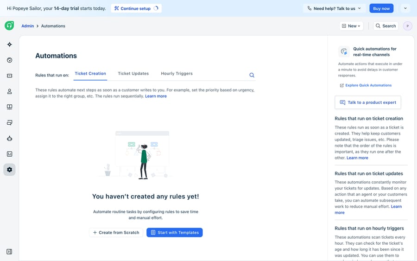The width and height of the screenshot is (417, 261).
Task: Open the Admin gear icon in sidebar
Action: pyautogui.click(x=10, y=170)
